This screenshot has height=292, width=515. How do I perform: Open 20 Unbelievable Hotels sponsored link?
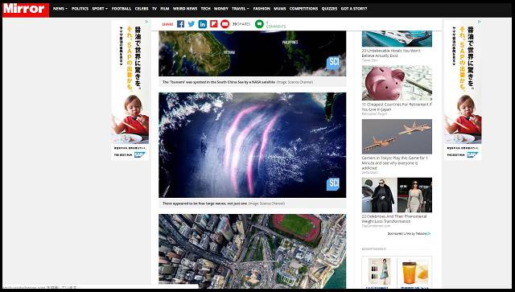391,53
